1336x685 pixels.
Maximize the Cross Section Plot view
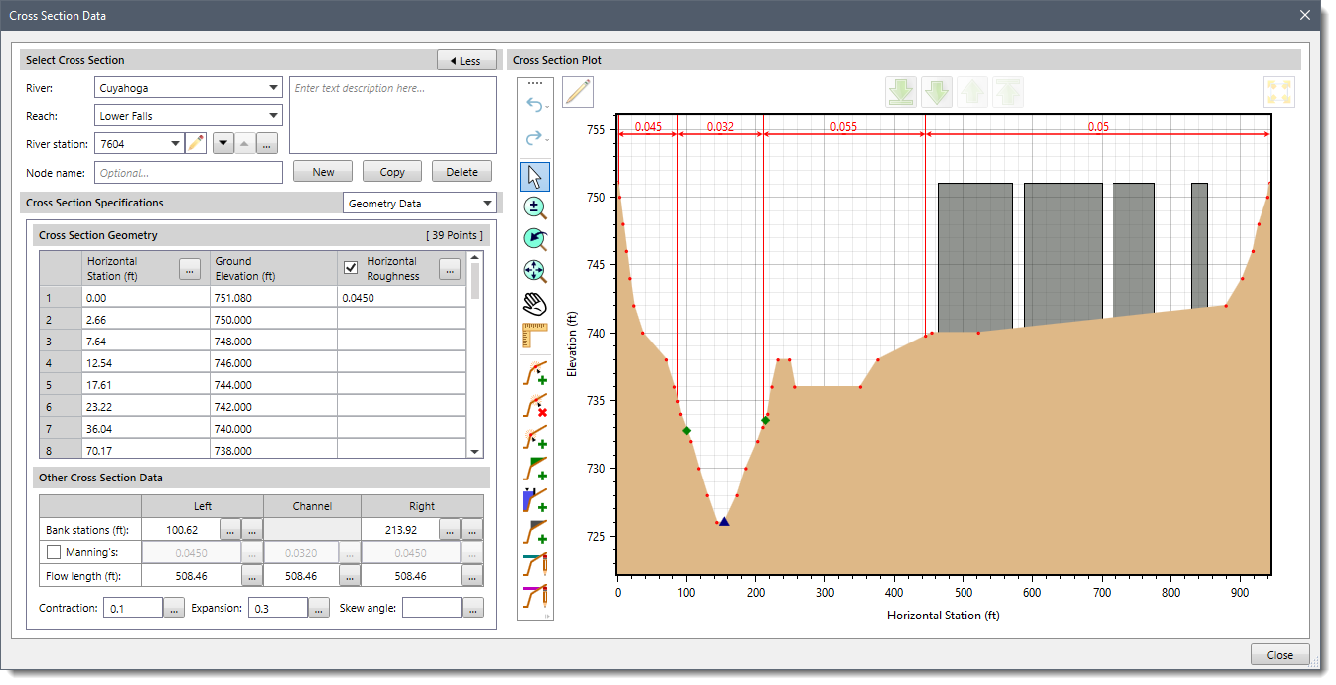(1279, 91)
